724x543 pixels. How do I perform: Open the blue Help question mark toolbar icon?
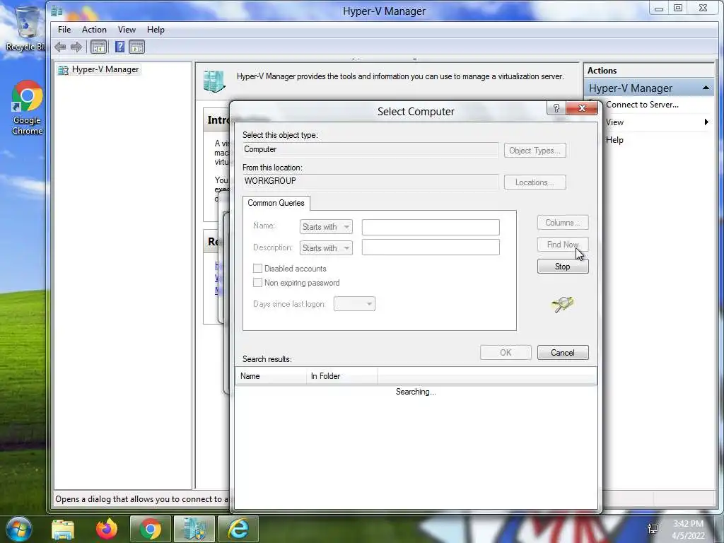pos(119,47)
